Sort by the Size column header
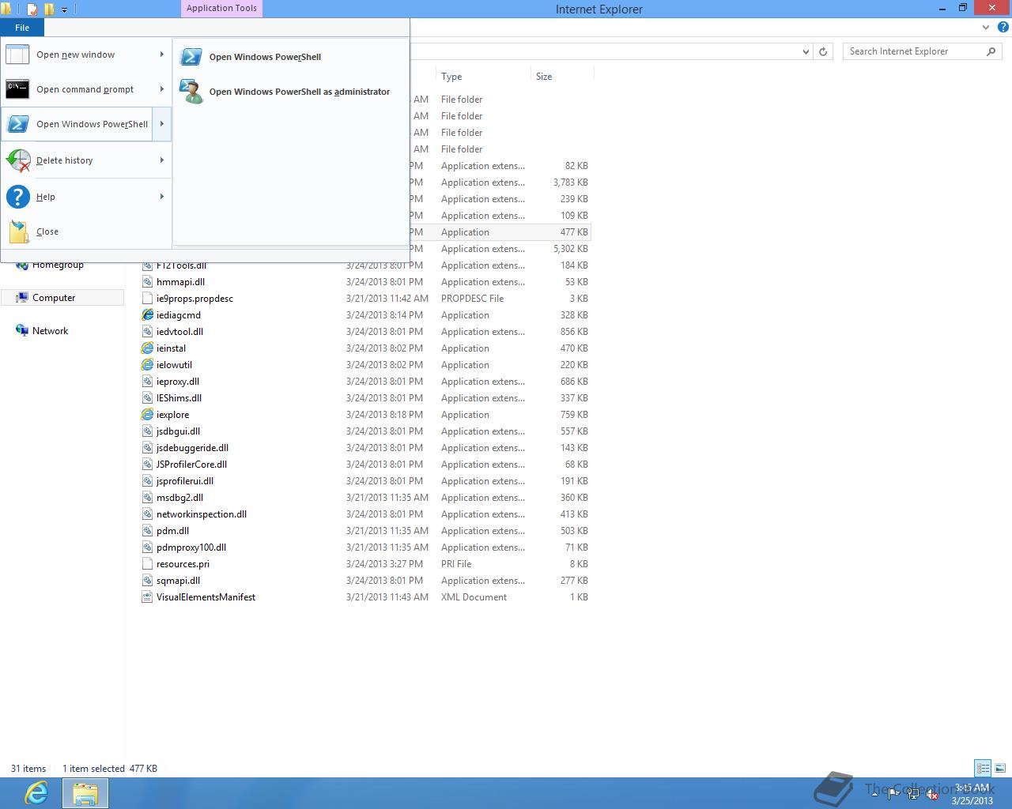This screenshot has height=809, width=1012. point(561,77)
